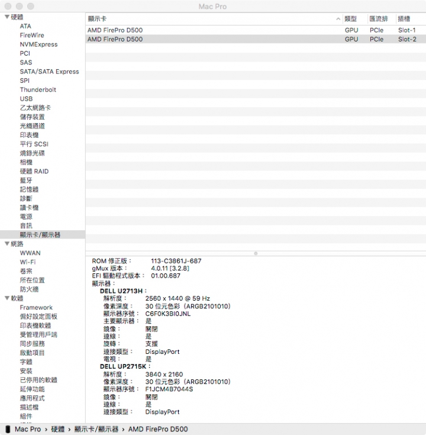The height and width of the screenshot is (435, 426).
Task: Collapse the 軟體 section in sidebar
Action: (7, 298)
